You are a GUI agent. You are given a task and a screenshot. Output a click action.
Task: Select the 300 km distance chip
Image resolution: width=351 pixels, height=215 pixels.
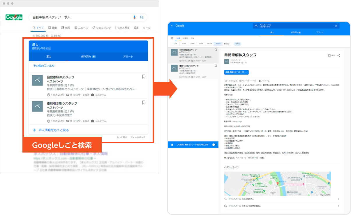click(218, 44)
